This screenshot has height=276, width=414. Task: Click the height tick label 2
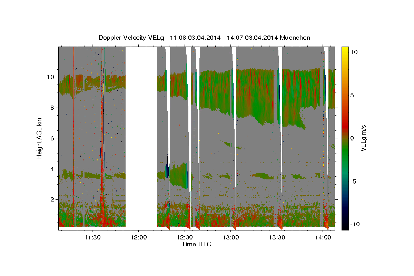click(53, 199)
